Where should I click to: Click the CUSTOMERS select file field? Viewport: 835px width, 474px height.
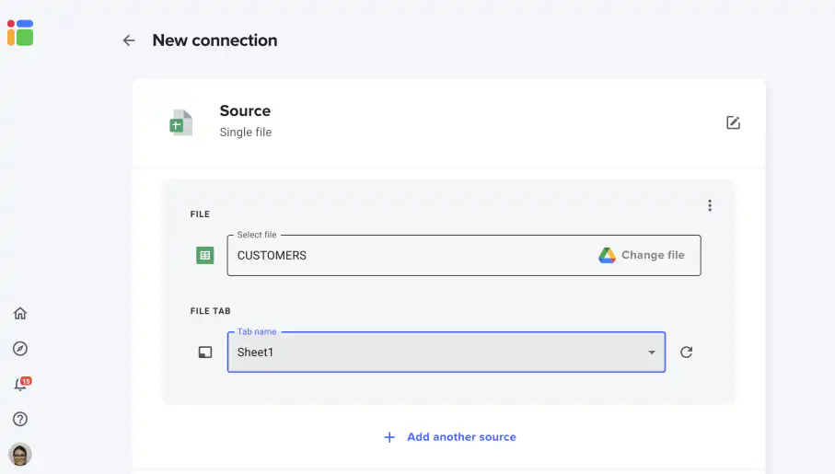(464, 256)
